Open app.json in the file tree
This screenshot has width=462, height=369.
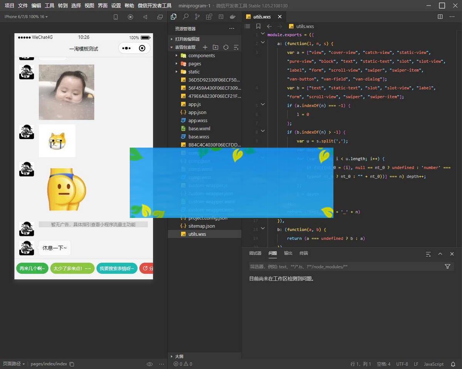pyautogui.click(x=197, y=113)
